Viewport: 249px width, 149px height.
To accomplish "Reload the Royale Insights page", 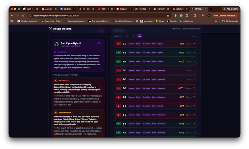I will 23,16.
